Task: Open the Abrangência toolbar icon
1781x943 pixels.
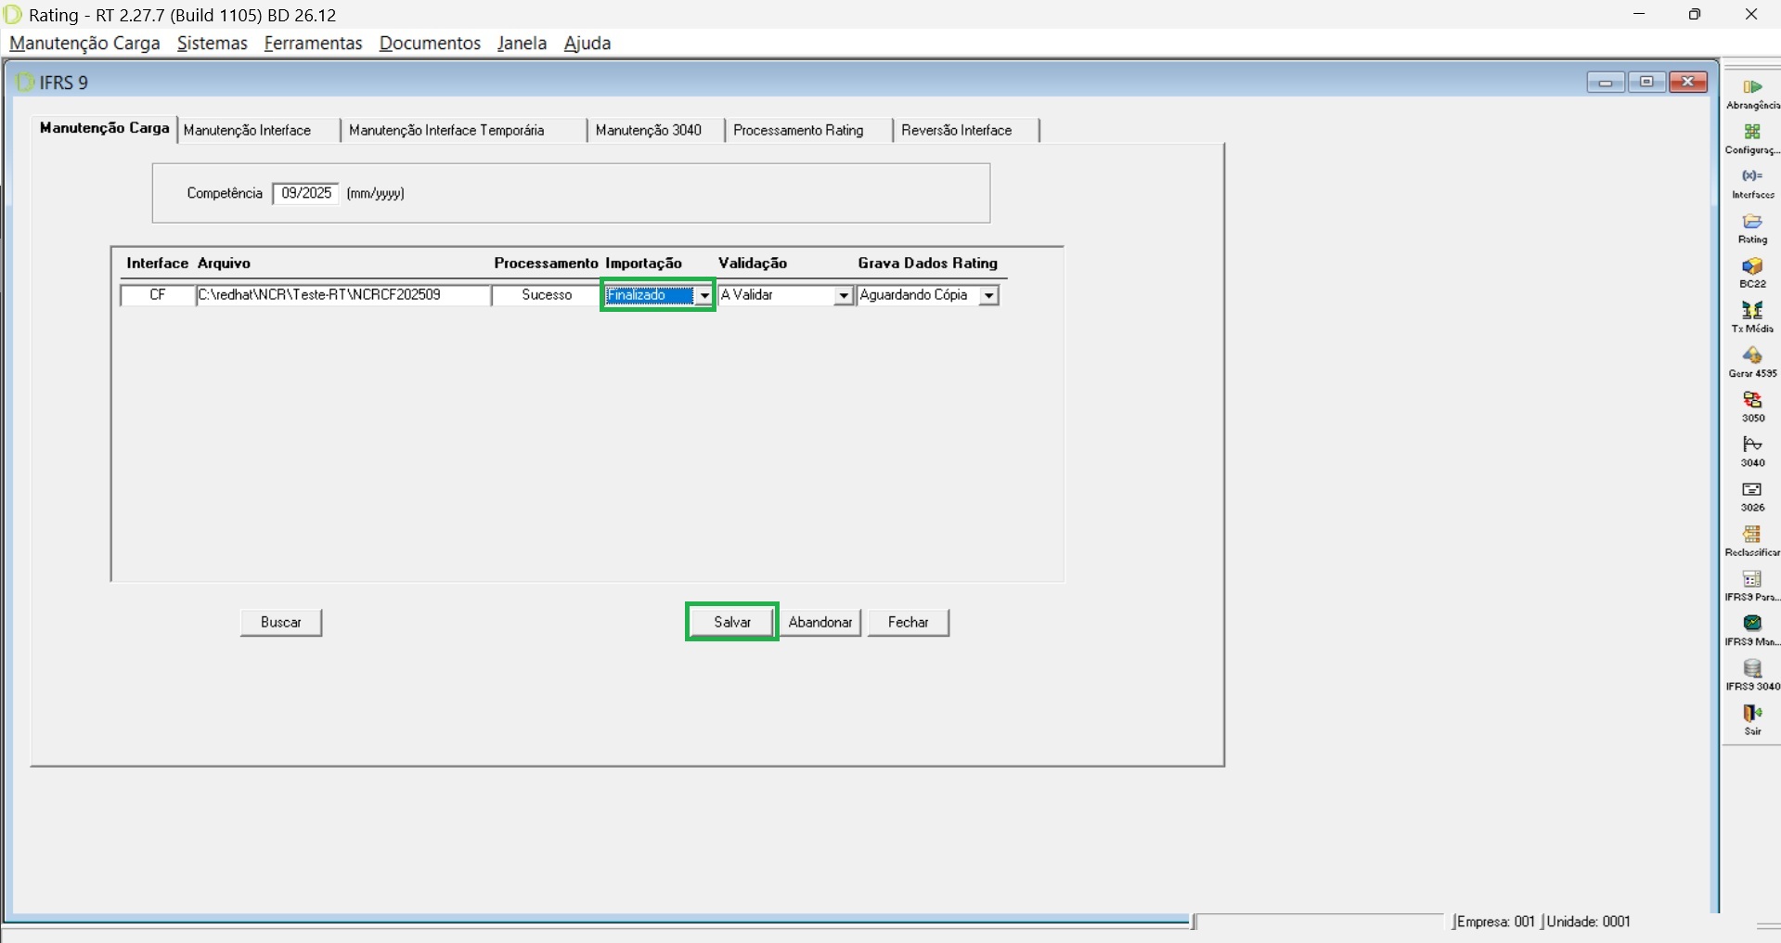Action: pos(1752,94)
